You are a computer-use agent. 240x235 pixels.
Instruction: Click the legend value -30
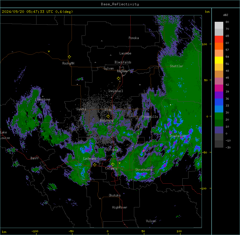[228, 147]
